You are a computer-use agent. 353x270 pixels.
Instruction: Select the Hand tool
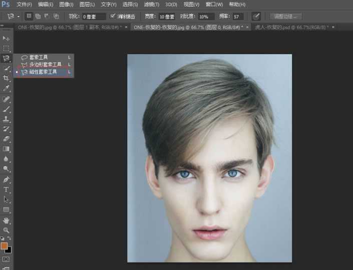tap(6, 220)
